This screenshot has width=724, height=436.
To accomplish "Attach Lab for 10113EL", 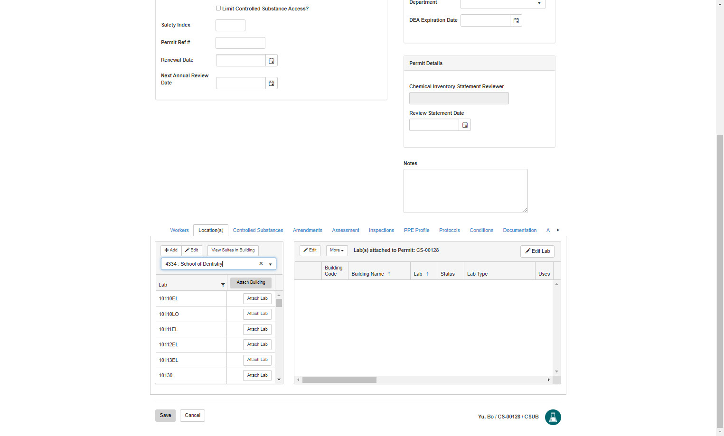I will tap(257, 360).
